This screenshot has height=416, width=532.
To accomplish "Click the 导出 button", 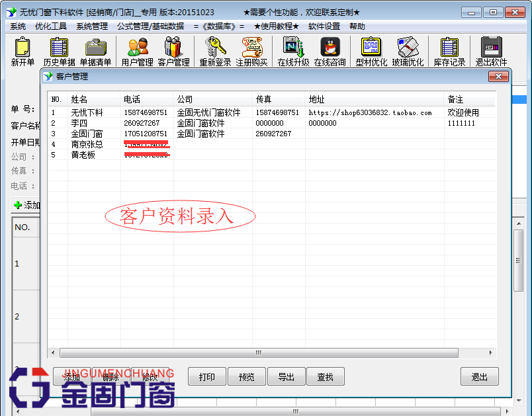I will point(286,376).
